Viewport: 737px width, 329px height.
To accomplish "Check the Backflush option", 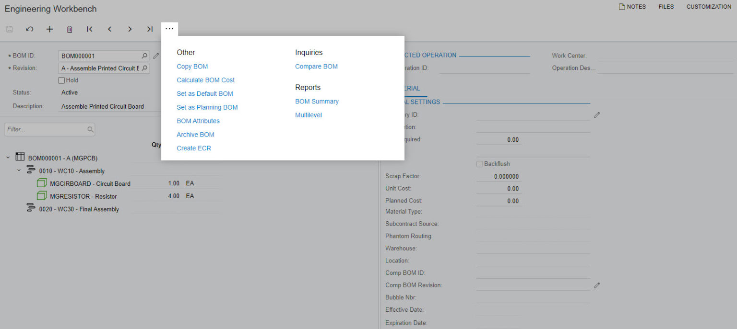I will [479, 164].
